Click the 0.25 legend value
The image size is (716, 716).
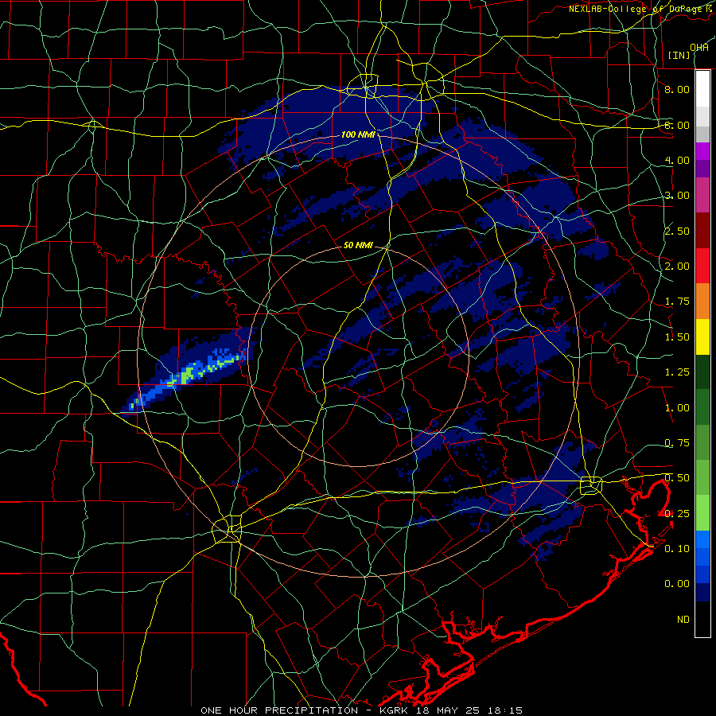(677, 514)
